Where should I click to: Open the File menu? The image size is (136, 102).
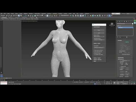pos(2,14)
